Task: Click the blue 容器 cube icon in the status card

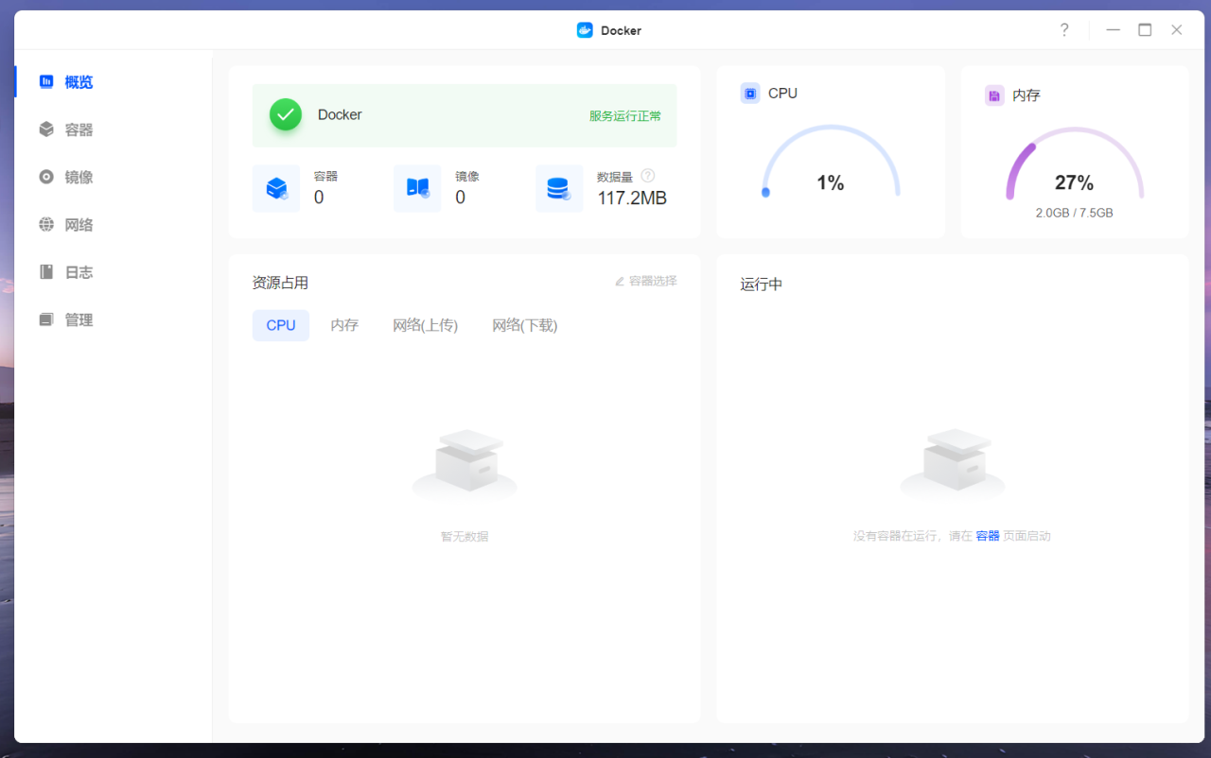Action: pyautogui.click(x=275, y=188)
